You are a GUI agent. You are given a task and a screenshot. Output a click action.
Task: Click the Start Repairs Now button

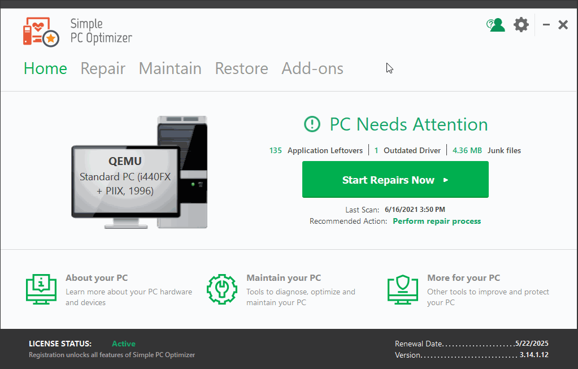(x=395, y=180)
